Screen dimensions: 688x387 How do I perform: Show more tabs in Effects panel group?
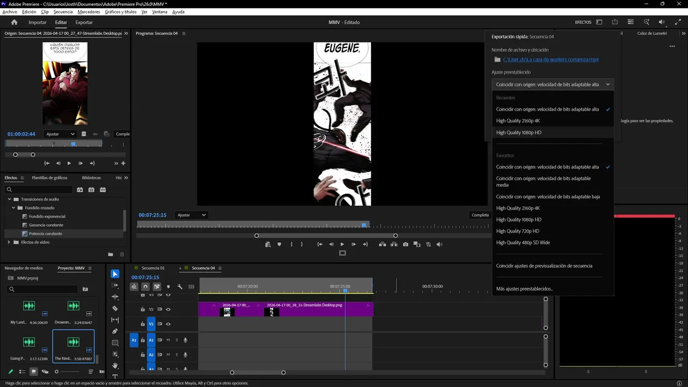[x=126, y=178]
